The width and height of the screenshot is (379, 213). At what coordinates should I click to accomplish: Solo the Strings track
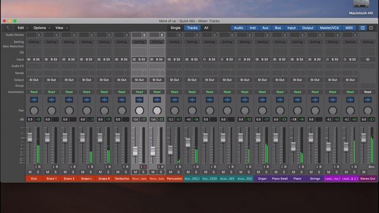319,172
